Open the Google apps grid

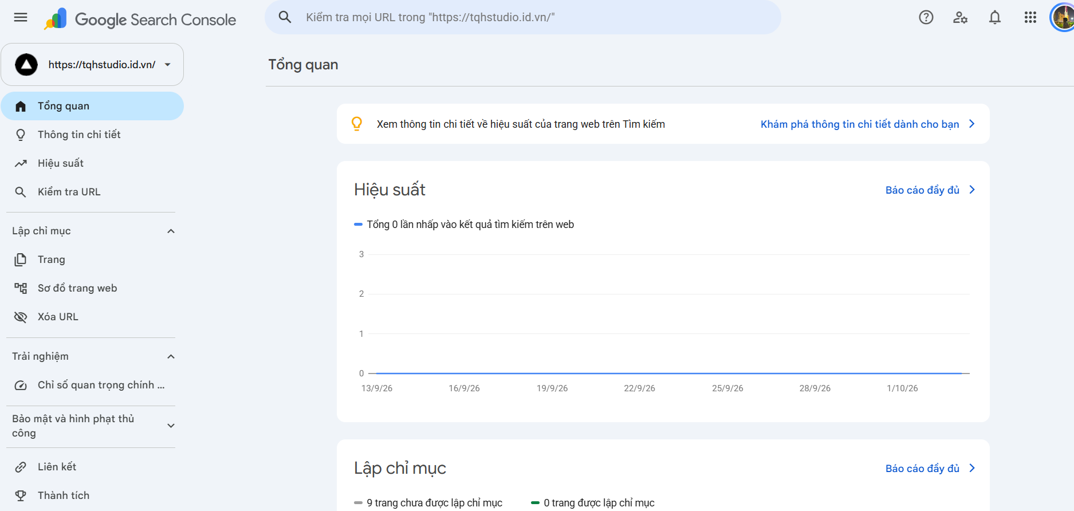tap(1030, 17)
